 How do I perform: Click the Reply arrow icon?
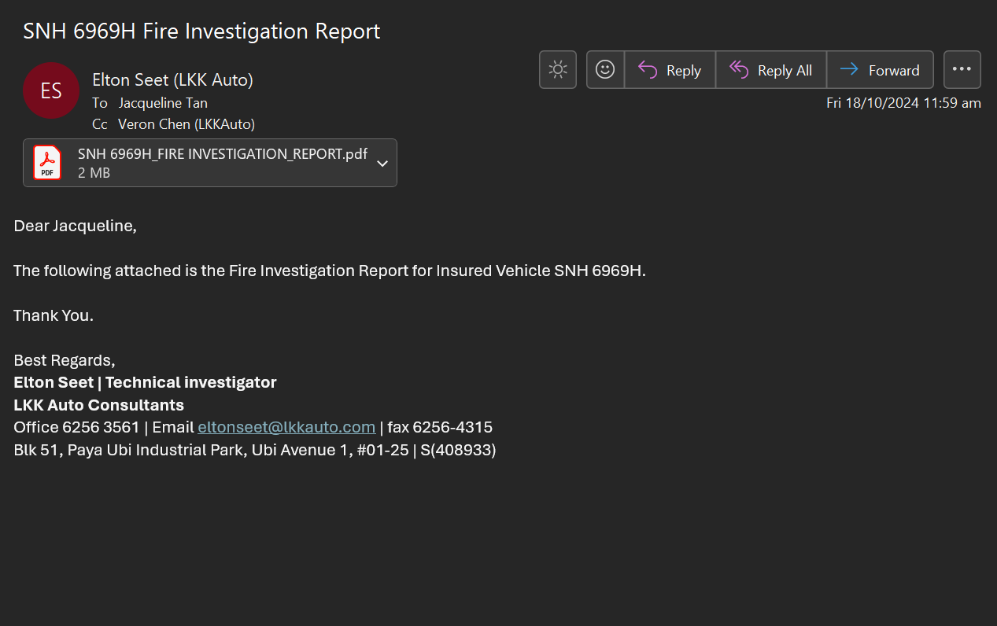click(x=648, y=70)
